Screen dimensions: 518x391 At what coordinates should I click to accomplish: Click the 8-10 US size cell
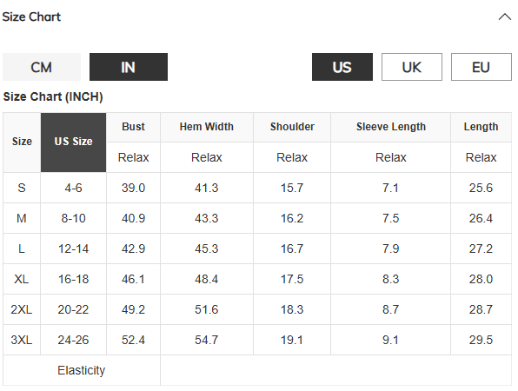(x=73, y=218)
